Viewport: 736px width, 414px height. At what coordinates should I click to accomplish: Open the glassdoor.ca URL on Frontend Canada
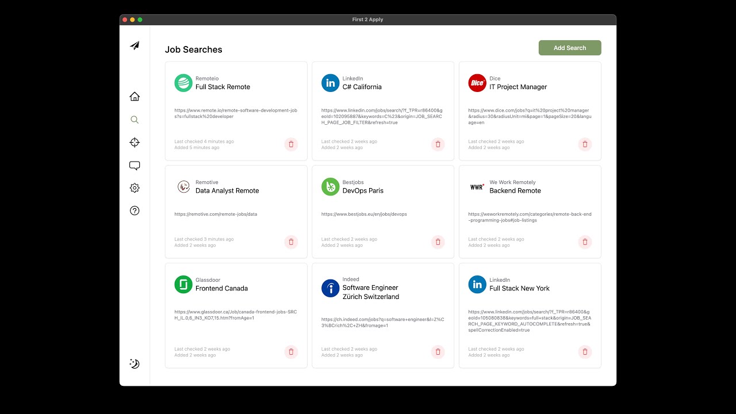[x=236, y=315]
